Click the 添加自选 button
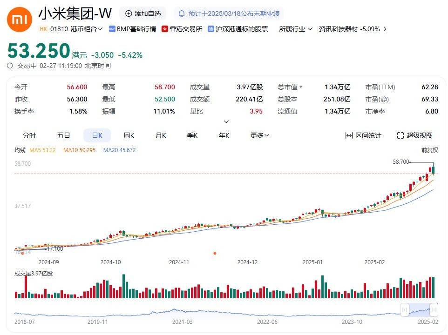Image resolution: width=448 pixels, height=335 pixels. [143, 13]
